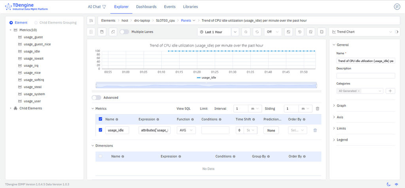Click the zoom out time range icon

pos(246,32)
